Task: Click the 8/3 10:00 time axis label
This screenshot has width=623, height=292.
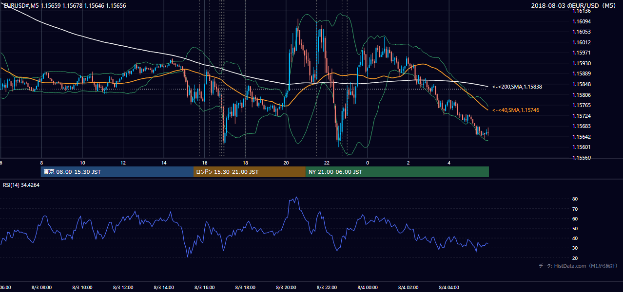Action: coord(82,288)
